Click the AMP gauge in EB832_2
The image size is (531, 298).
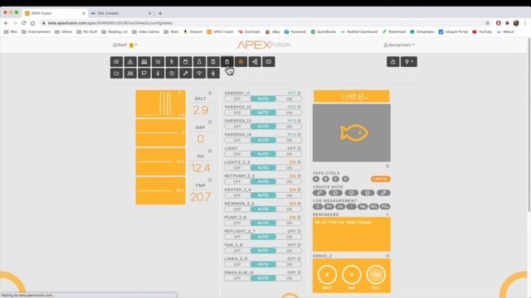pos(352,275)
